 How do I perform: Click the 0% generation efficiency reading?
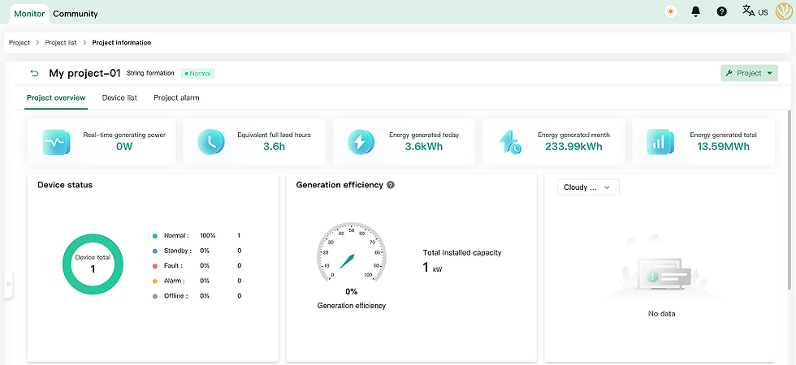pyautogui.click(x=351, y=291)
